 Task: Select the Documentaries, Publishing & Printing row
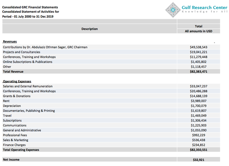tap(29, 111)
